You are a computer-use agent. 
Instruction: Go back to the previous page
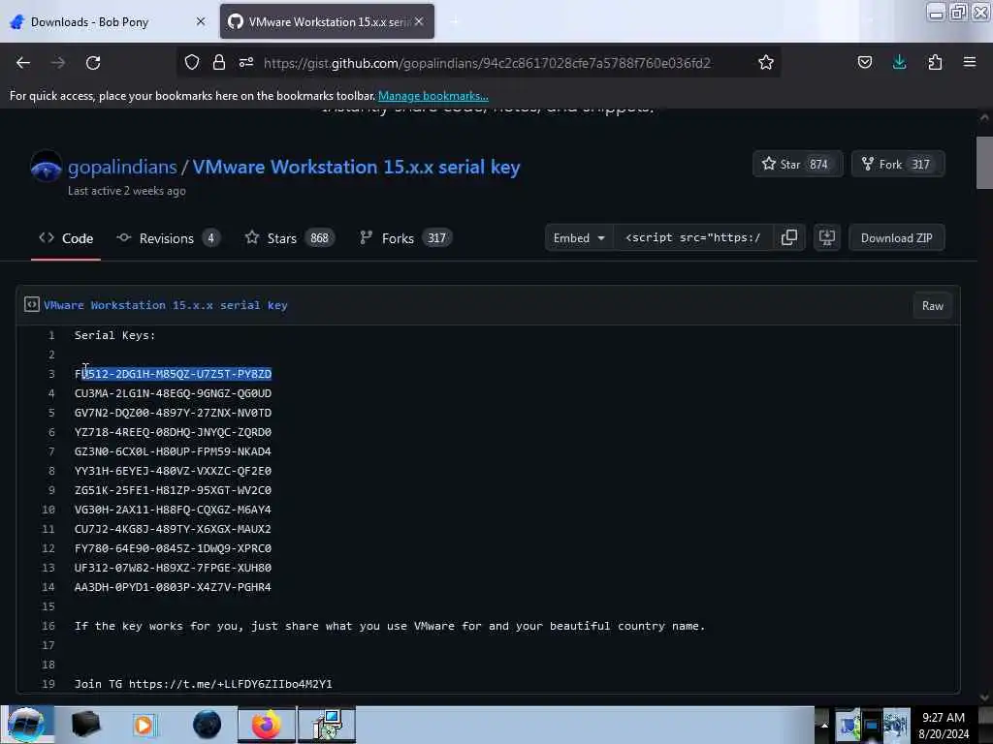[x=23, y=63]
